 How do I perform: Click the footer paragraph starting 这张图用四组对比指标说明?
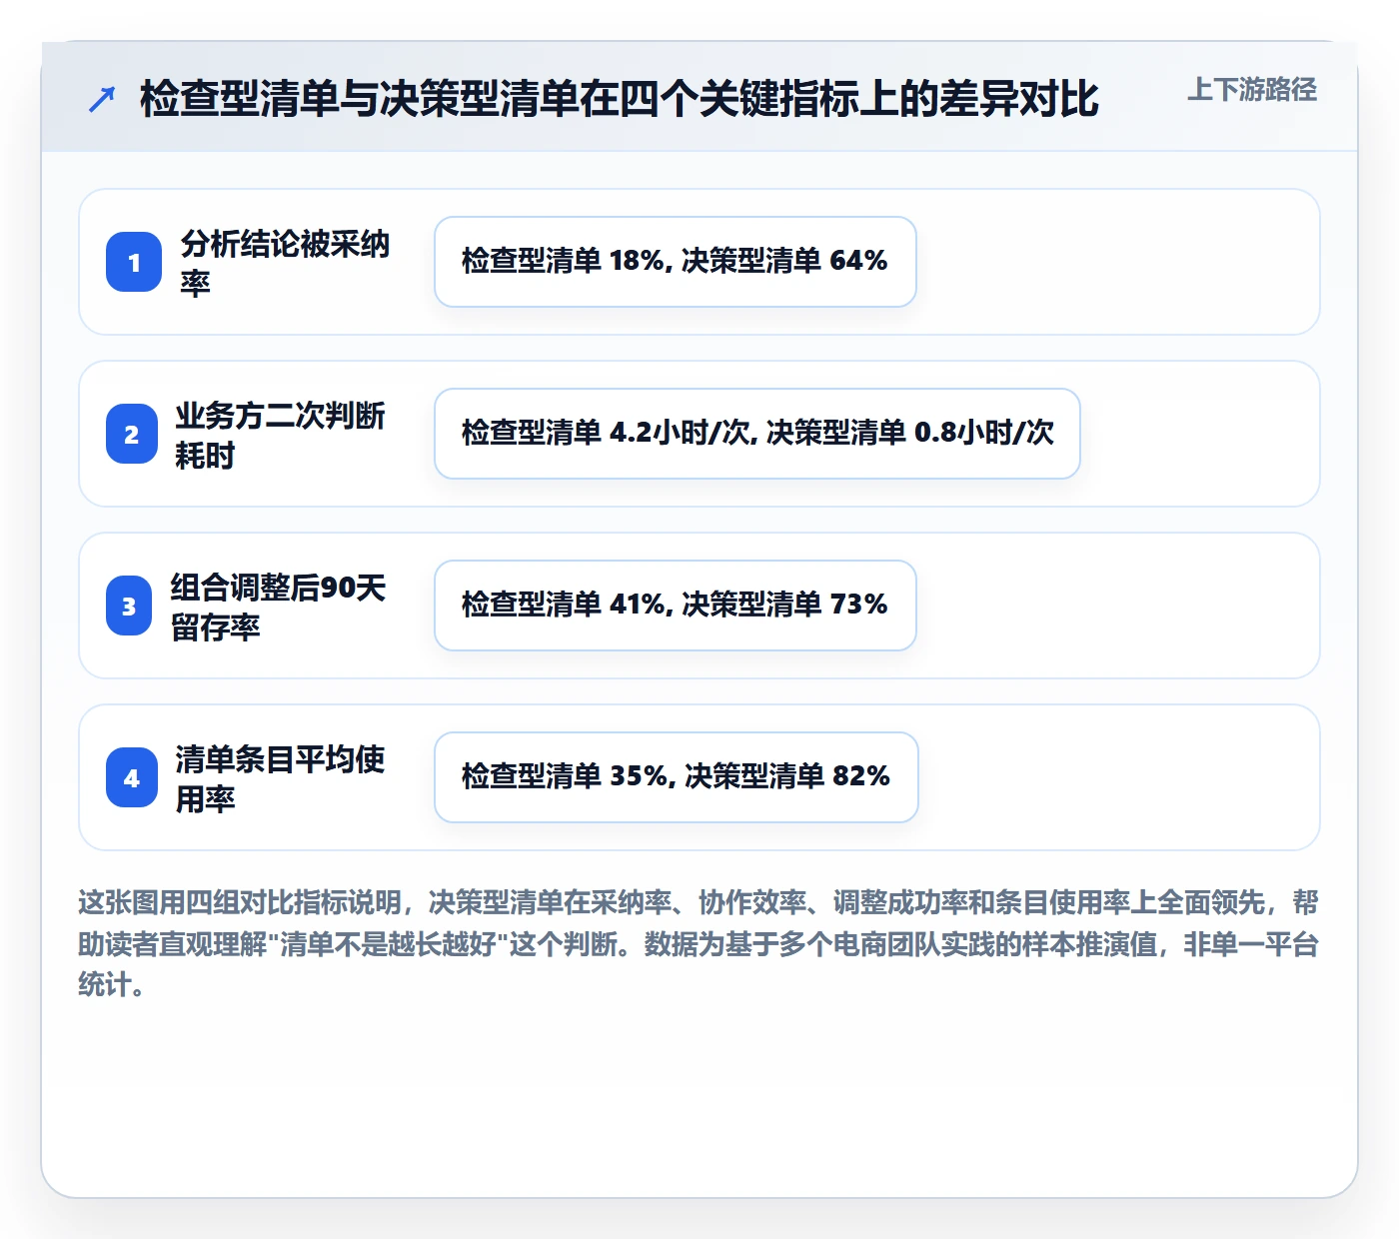click(699, 943)
